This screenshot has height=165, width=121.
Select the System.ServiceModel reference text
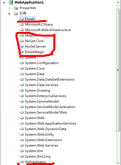pyautogui.click(x=42, y=101)
